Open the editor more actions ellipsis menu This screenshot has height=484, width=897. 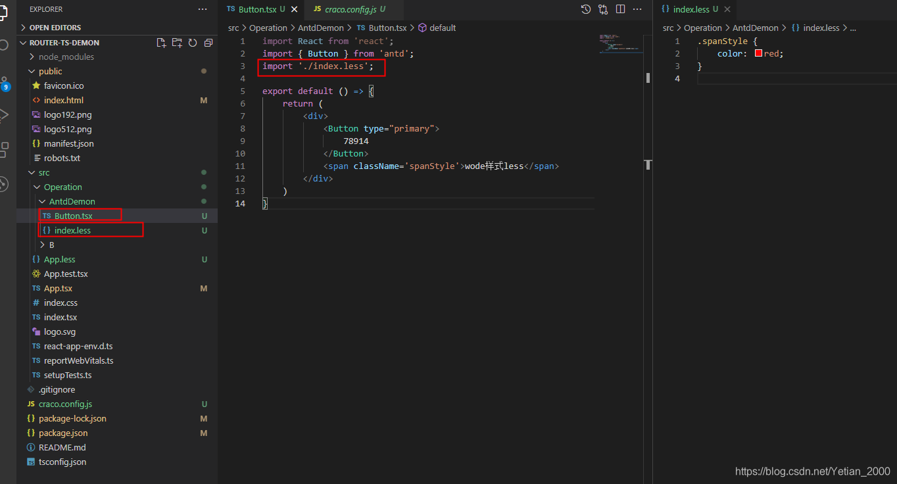click(637, 9)
